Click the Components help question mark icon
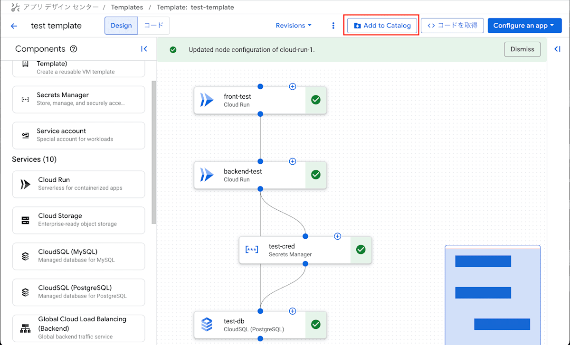Image resolution: width=570 pixels, height=345 pixels. (73, 49)
